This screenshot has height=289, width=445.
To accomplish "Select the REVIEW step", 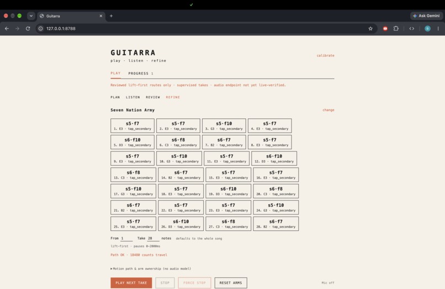I will click(153, 97).
